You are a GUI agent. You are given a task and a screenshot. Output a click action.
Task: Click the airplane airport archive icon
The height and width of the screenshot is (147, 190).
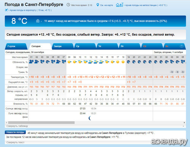pyautogui.click(x=6, y=10)
